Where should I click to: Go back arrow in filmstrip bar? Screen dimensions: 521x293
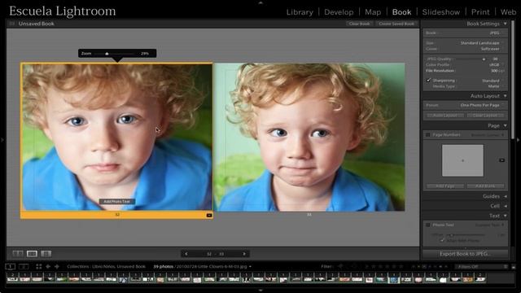coord(48,266)
